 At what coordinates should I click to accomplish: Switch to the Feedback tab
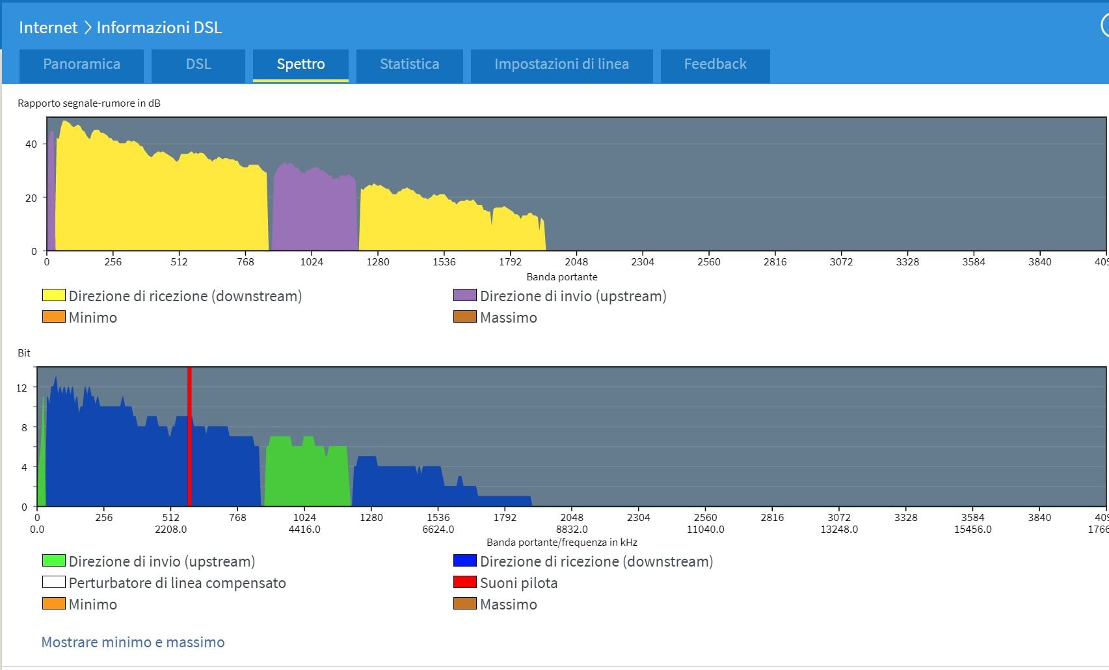click(715, 64)
